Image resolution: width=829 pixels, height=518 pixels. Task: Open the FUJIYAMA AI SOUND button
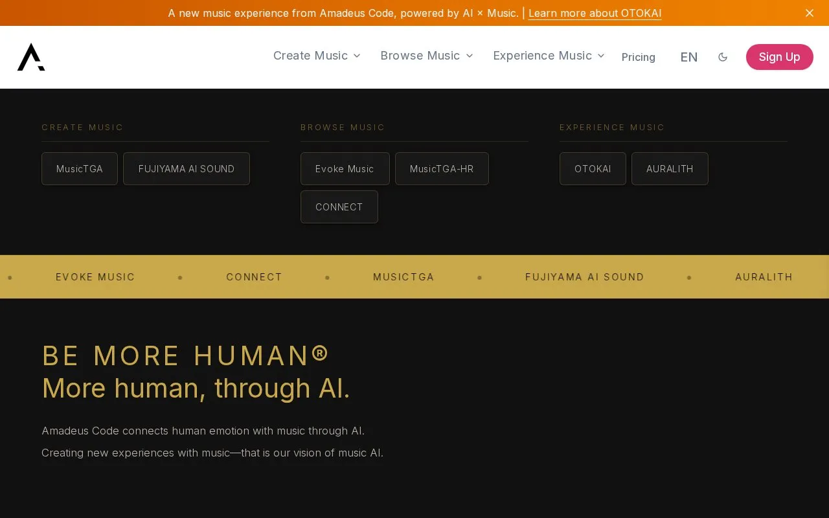point(187,168)
